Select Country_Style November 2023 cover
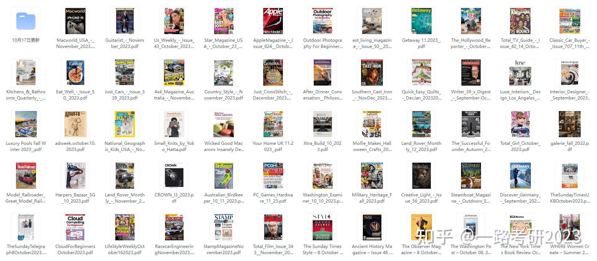597x261 pixels. pyautogui.click(x=224, y=73)
